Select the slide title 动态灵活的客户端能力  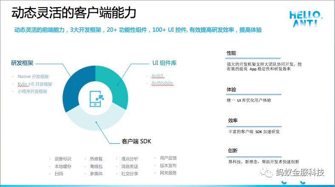pyautogui.click(x=74, y=13)
